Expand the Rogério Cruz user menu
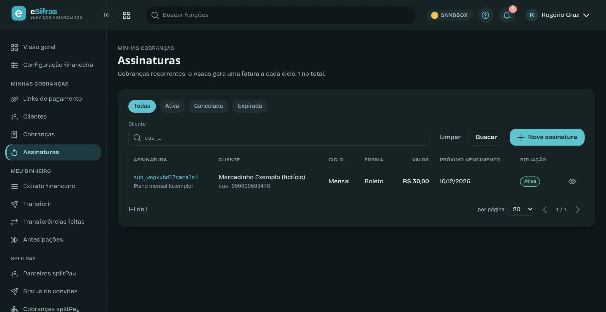 558,15
